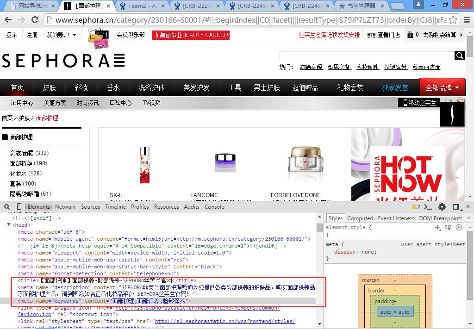Collapse the head element in DOM tree

pos(9,225)
